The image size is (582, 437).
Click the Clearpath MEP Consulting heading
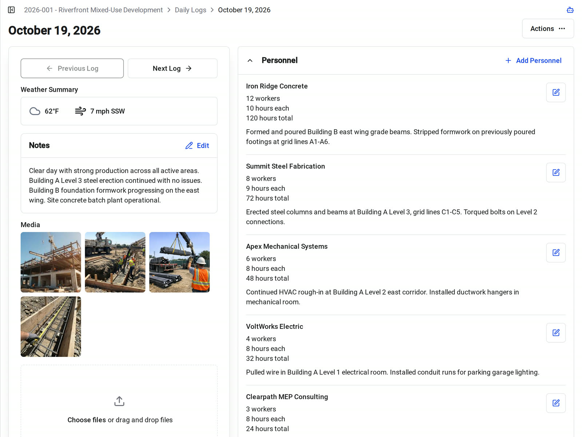(x=287, y=397)
